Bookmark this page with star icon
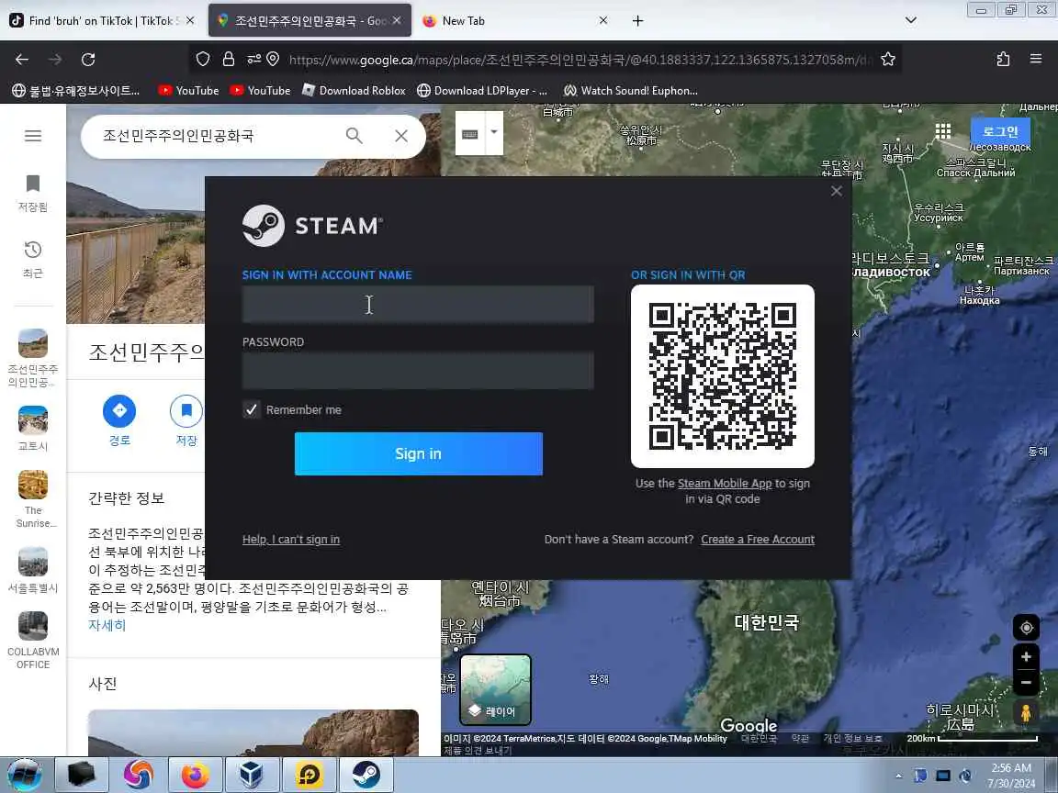Viewport: 1058px width, 793px height. coord(888,60)
